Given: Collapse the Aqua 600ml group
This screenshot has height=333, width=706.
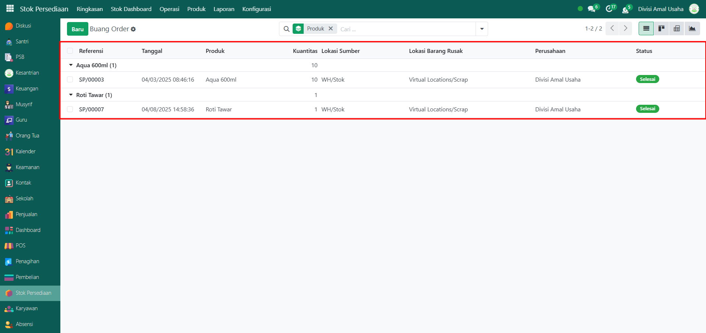Looking at the screenshot, I should (x=71, y=65).
